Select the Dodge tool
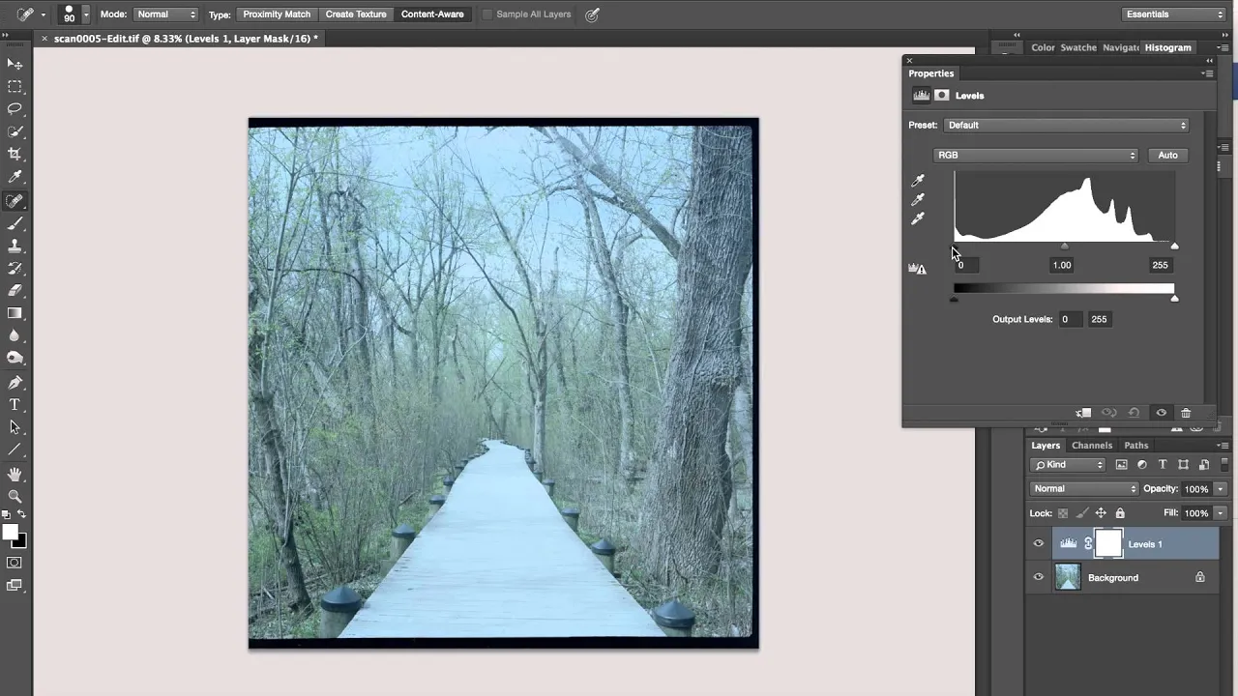The image size is (1238, 696). point(15,358)
